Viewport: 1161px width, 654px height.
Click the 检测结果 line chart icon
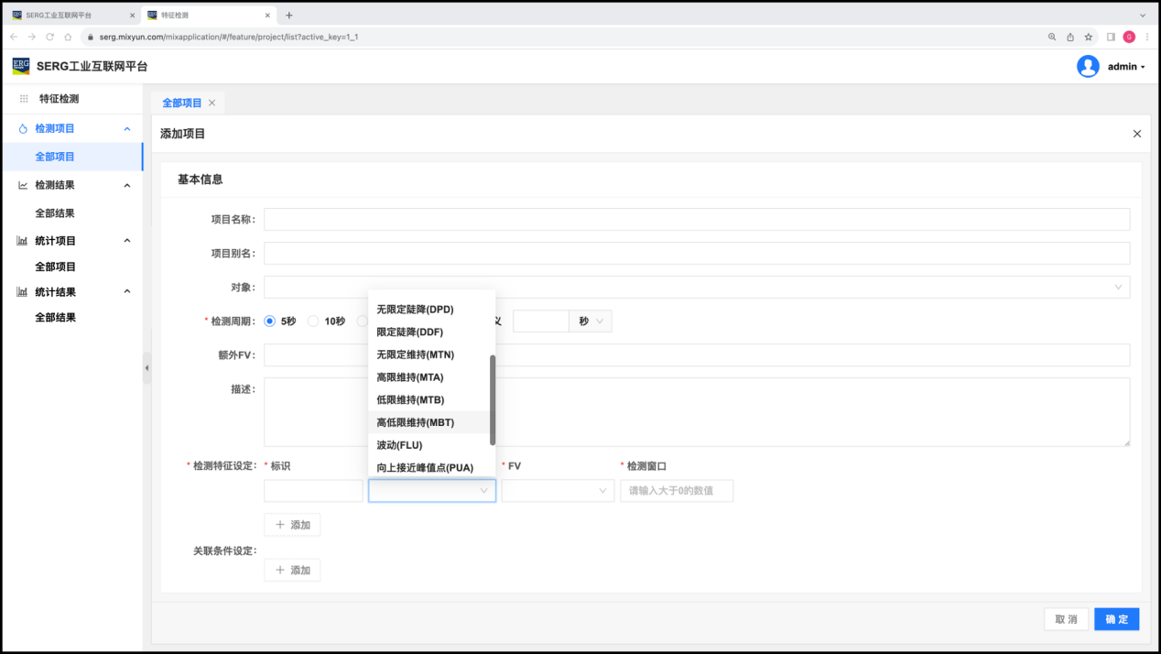(23, 185)
